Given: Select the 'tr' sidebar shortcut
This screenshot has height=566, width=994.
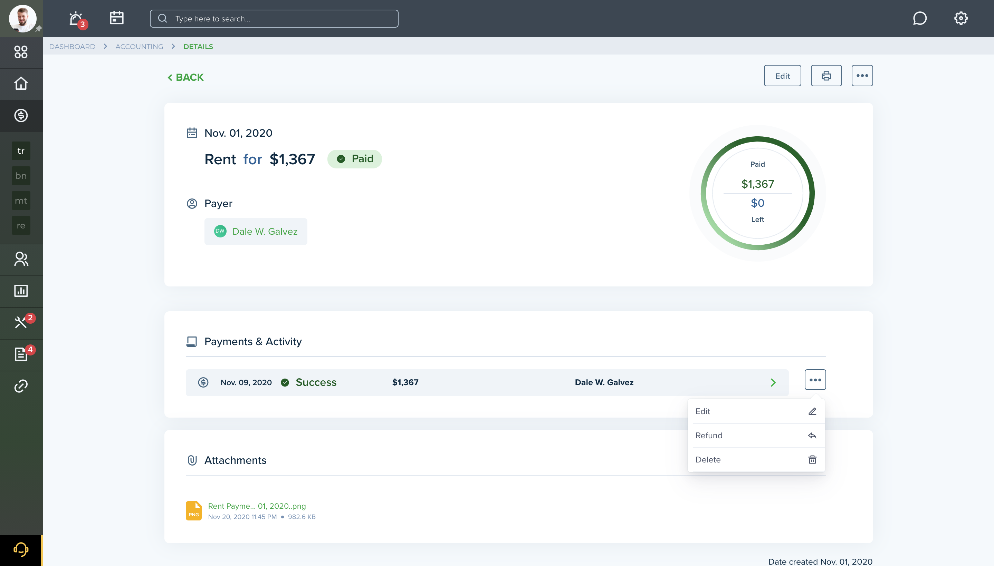Looking at the screenshot, I should click(21, 151).
